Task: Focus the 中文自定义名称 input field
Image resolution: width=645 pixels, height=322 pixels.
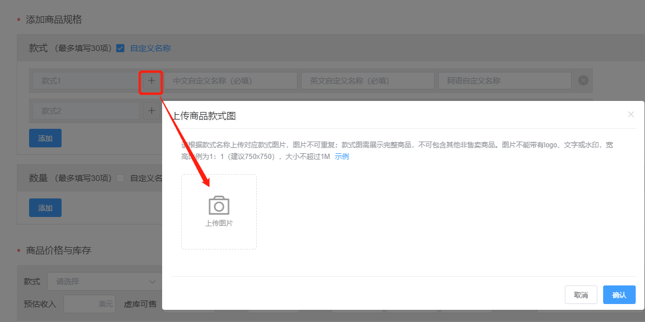Action: (231, 81)
